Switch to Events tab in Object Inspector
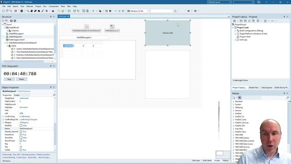Viewport: 291px width, 164px height. point(17,95)
